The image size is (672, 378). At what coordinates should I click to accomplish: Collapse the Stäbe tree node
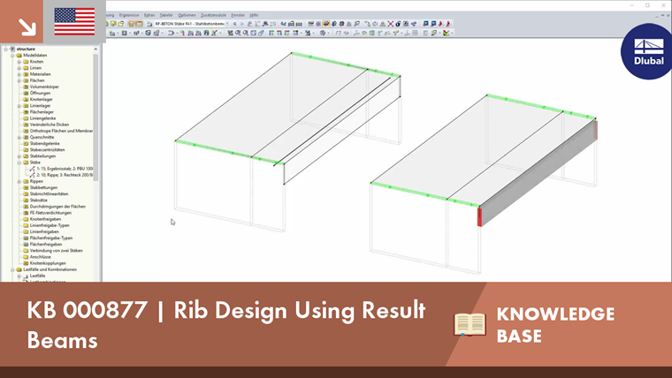[19, 163]
